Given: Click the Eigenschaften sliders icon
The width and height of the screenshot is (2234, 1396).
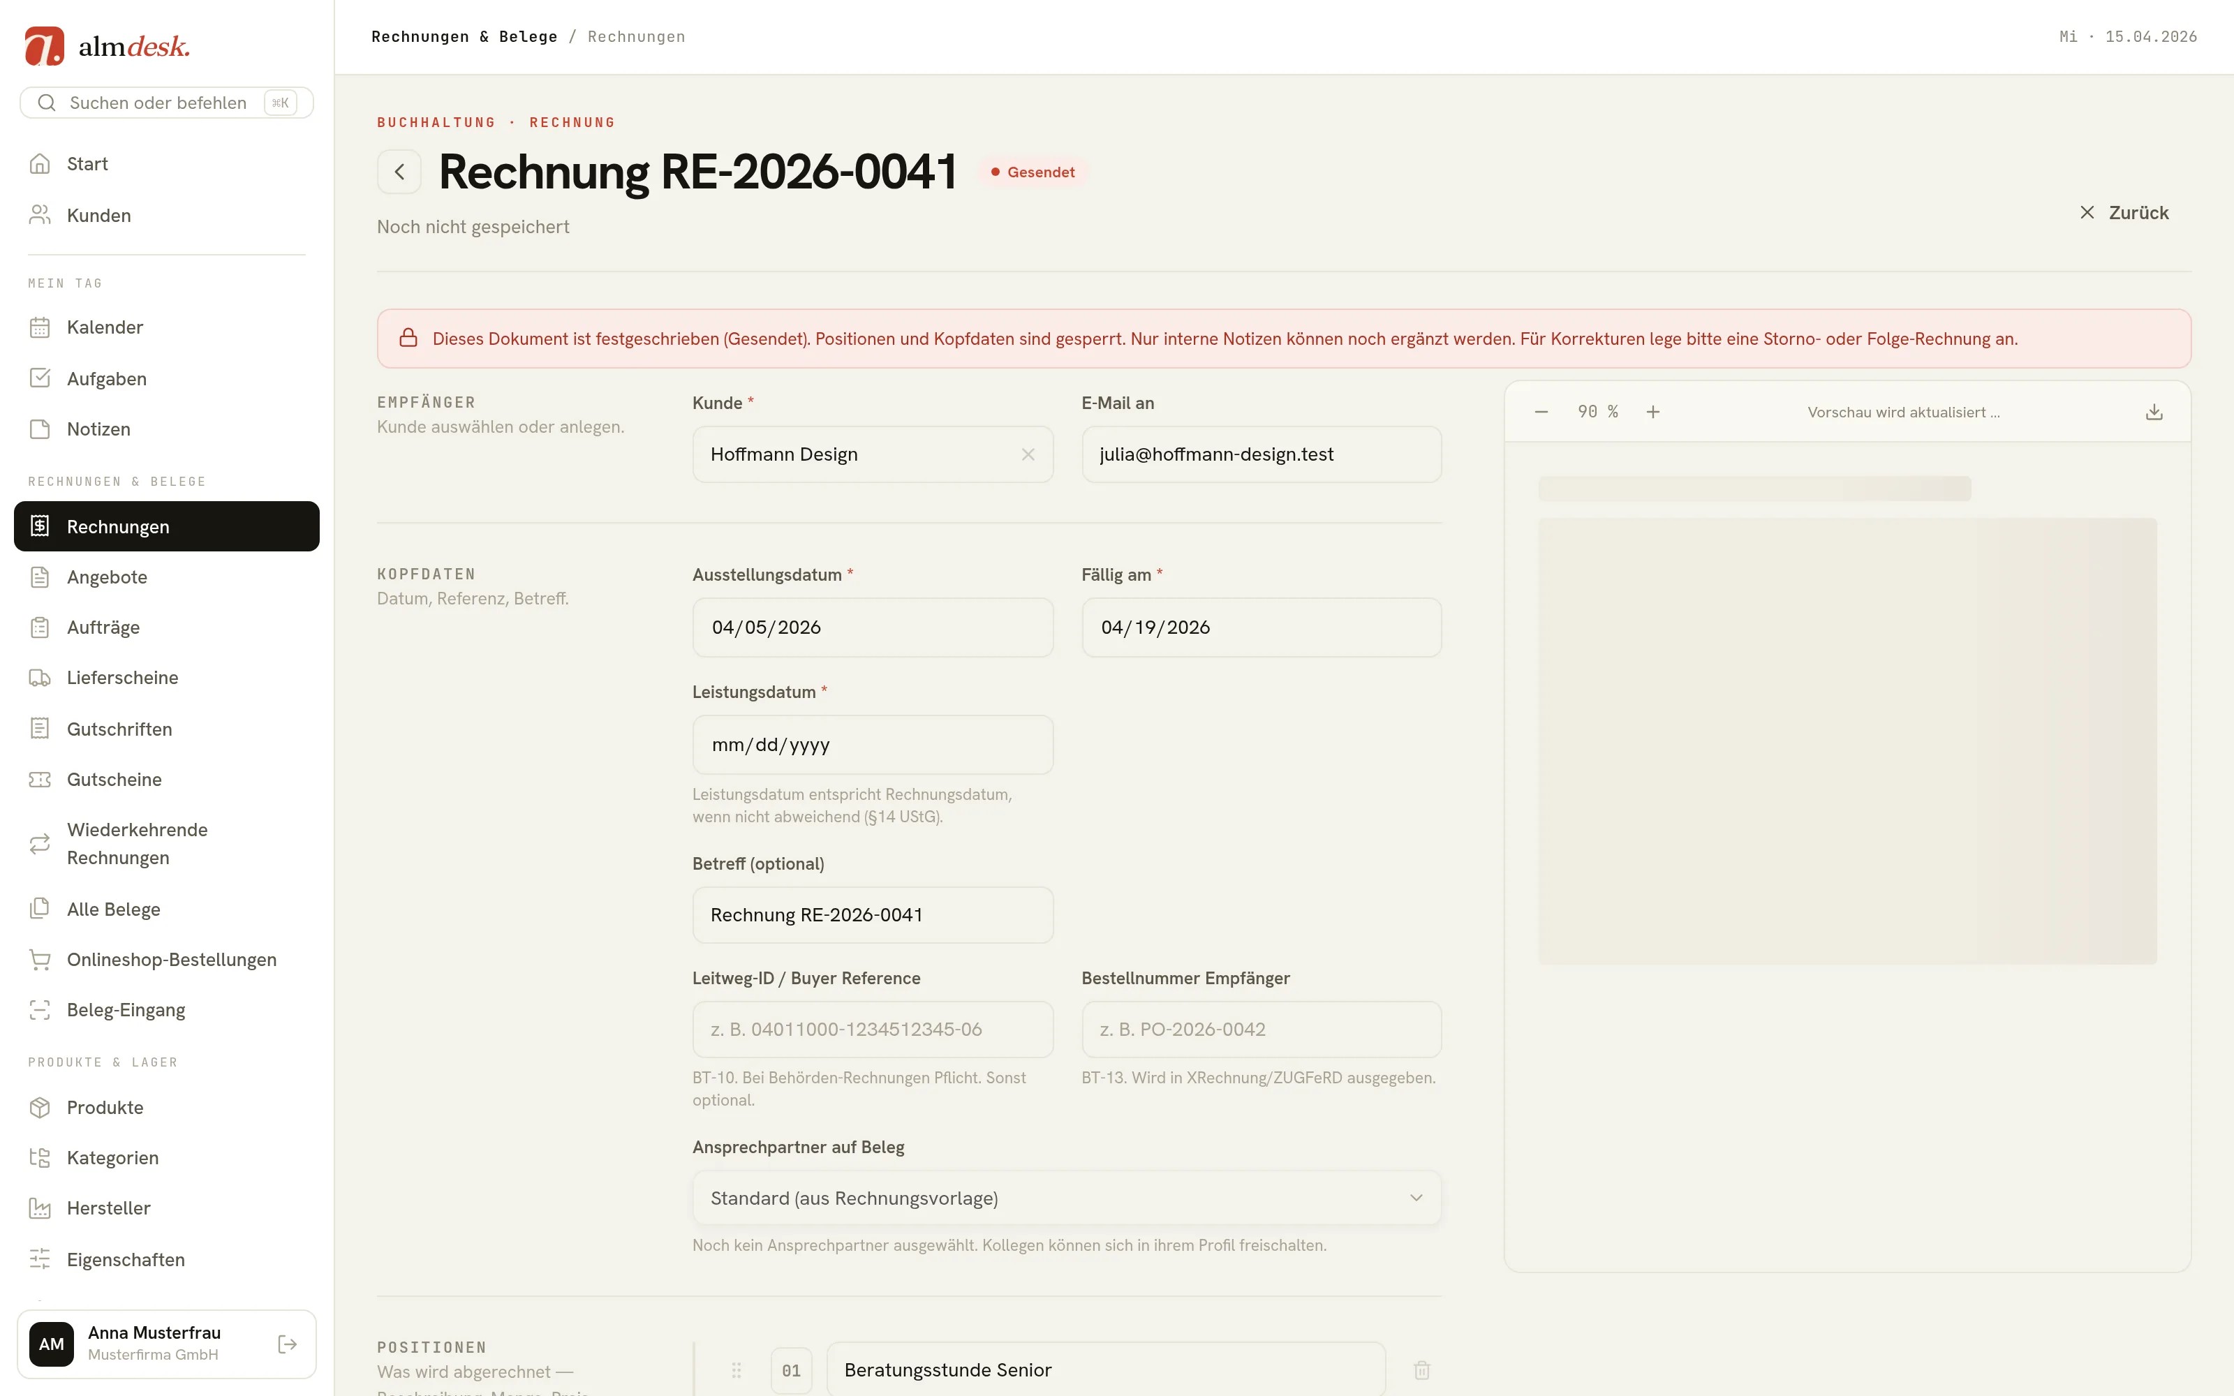Looking at the screenshot, I should [x=40, y=1259].
